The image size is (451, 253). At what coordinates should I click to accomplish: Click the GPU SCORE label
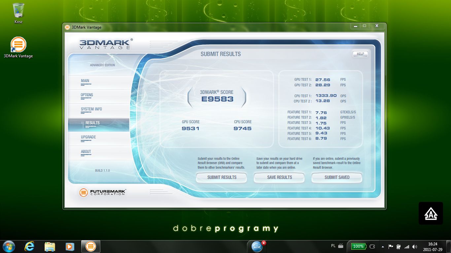[191, 122]
